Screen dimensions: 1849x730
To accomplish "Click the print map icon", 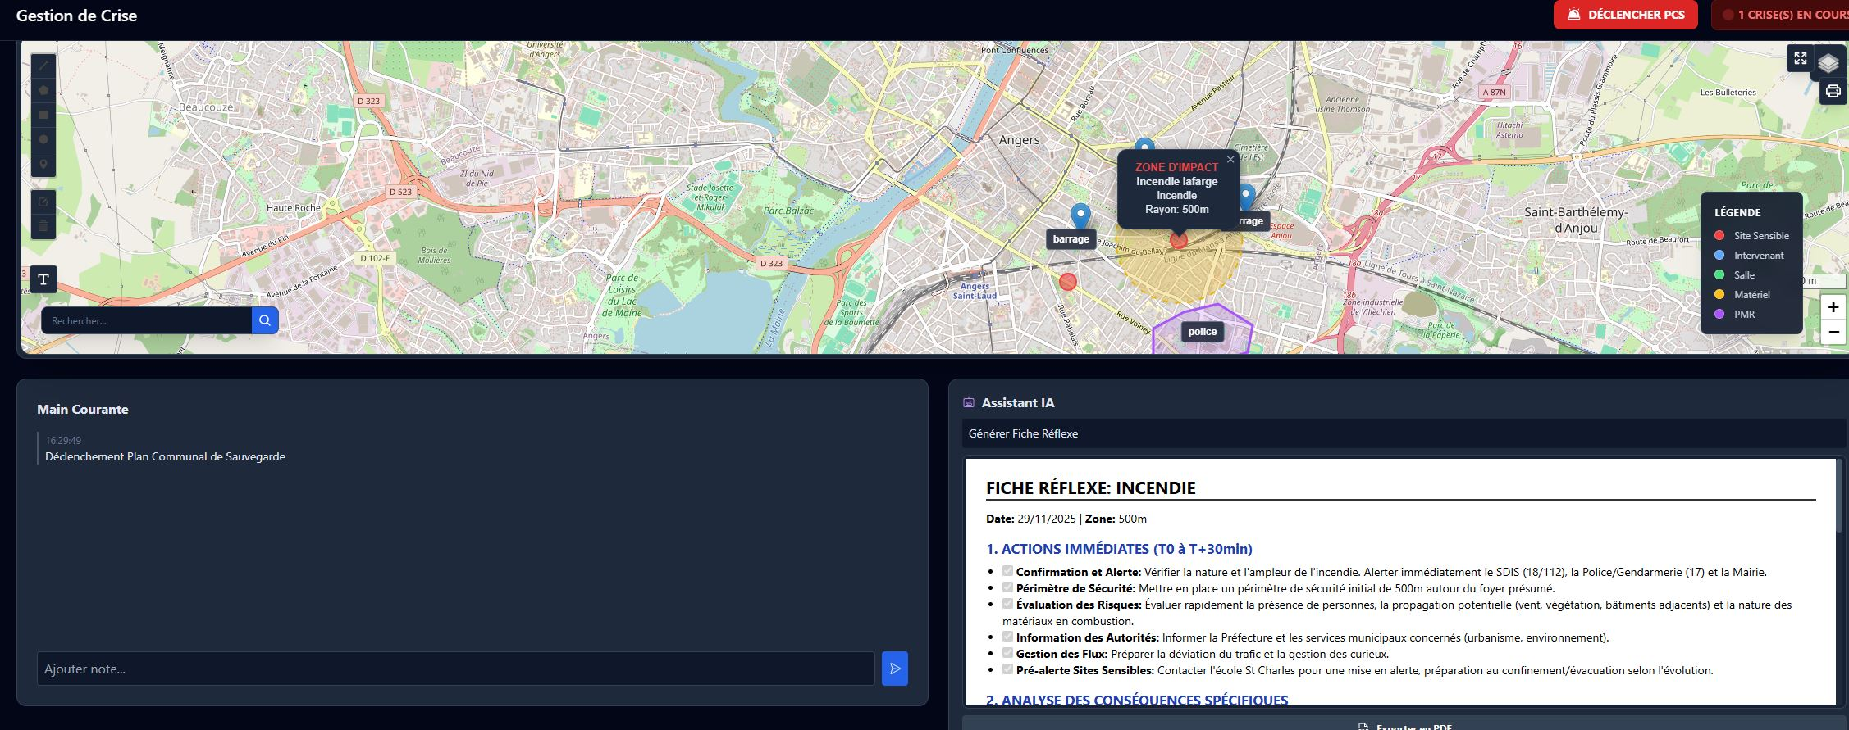I will click(x=1833, y=91).
